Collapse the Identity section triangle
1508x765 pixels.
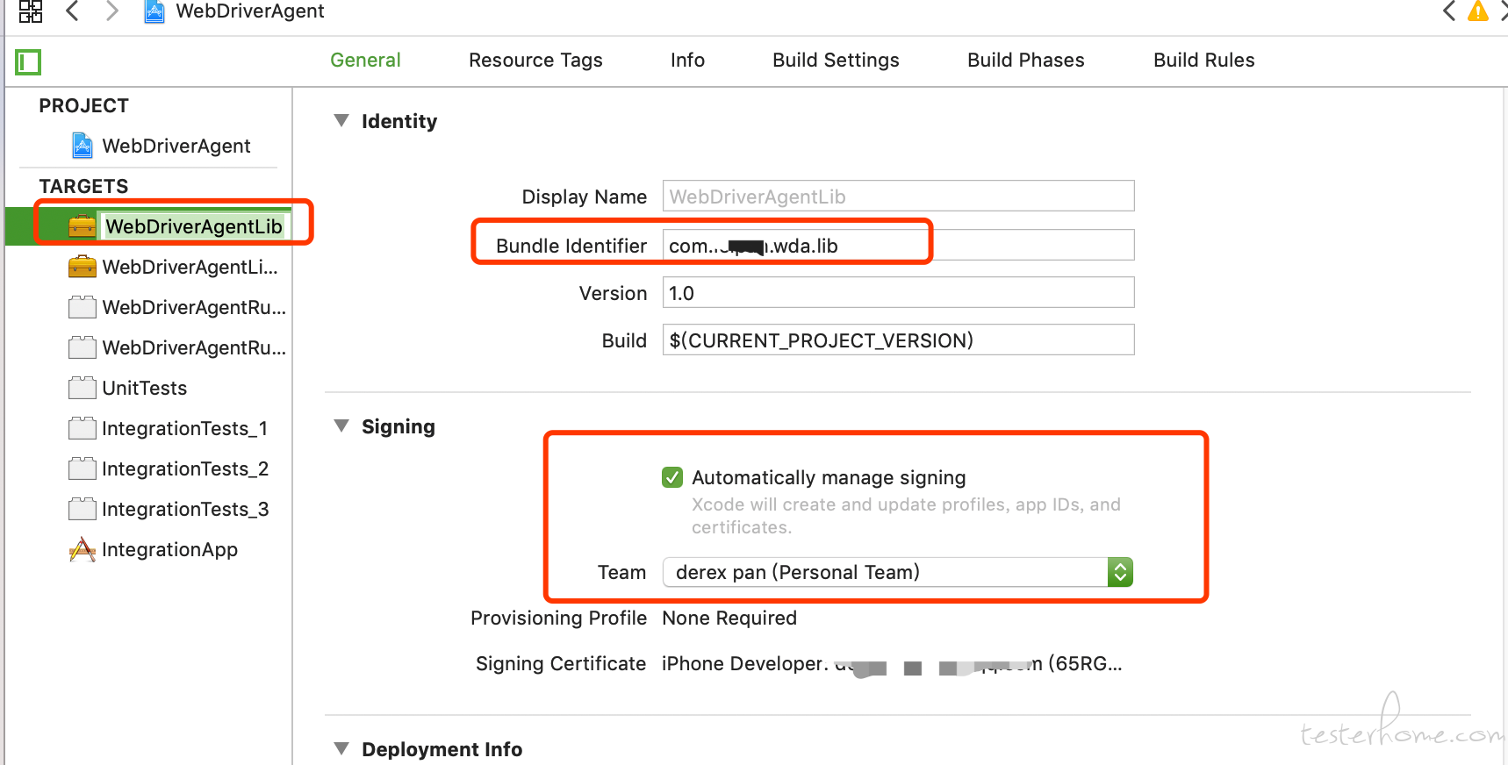coord(341,120)
